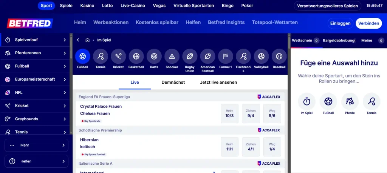Bet Ziehen 4/1 in Hibernian match

251,147
